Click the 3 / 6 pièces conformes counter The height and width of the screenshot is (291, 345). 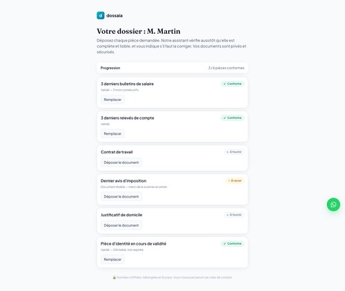pyautogui.click(x=226, y=68)
